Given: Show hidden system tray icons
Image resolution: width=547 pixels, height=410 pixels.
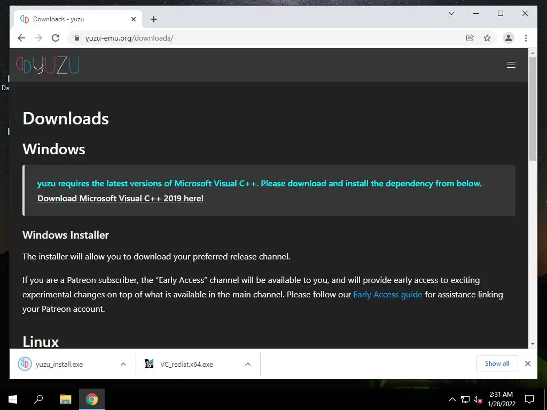Looking at the screenshot, I should 452,399.
